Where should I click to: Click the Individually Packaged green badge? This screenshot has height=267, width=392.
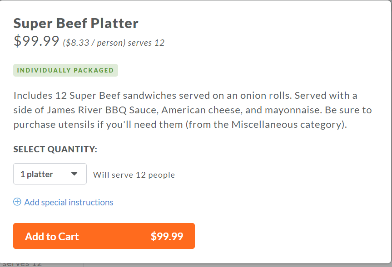click(65, 70)
